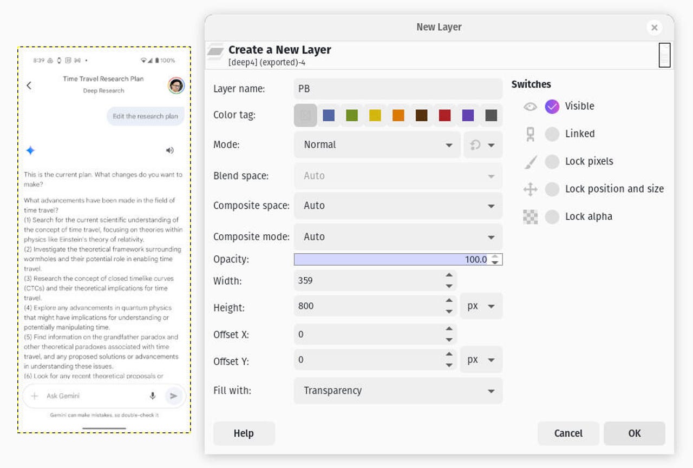
Task: Open the Composite mode dropdown
Action: (x=398, y=237)
